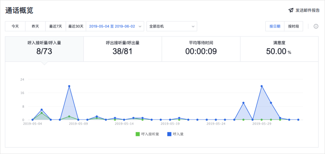The image size is (325, 154).
Task: Click the highest blue peak near 2019-05-29
Action: [x=262, y=86]
